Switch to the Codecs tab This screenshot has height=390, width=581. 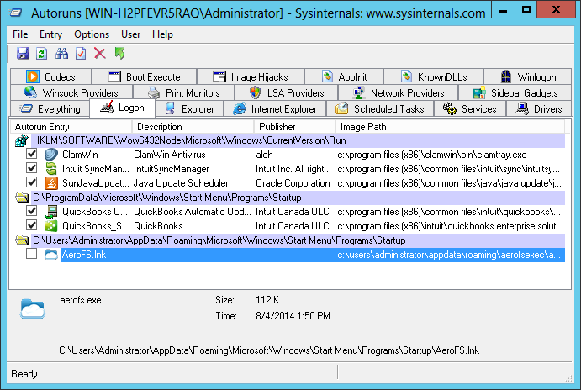pyautogui.click(x=50, y=77)
